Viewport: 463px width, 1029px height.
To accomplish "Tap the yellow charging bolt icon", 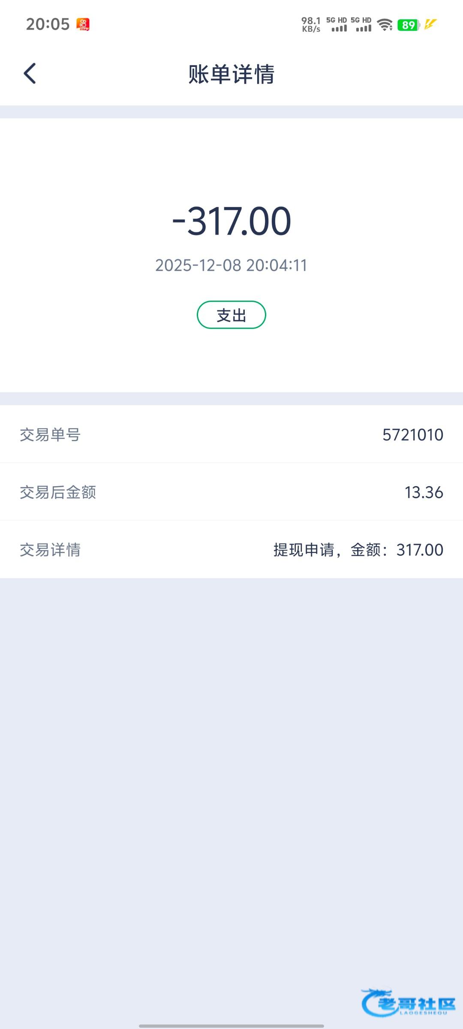I will pyautogui.click(x=430, y=24).
